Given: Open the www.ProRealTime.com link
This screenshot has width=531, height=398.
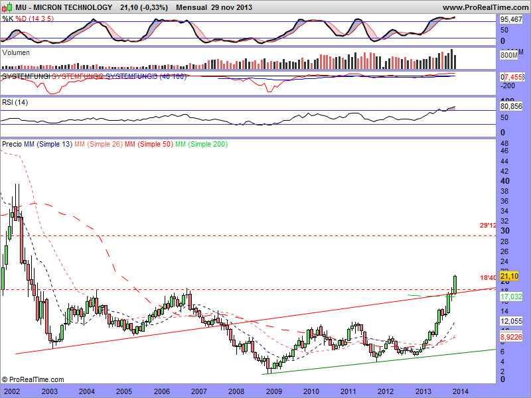Looking at the screenshot, I should [486, 7].
